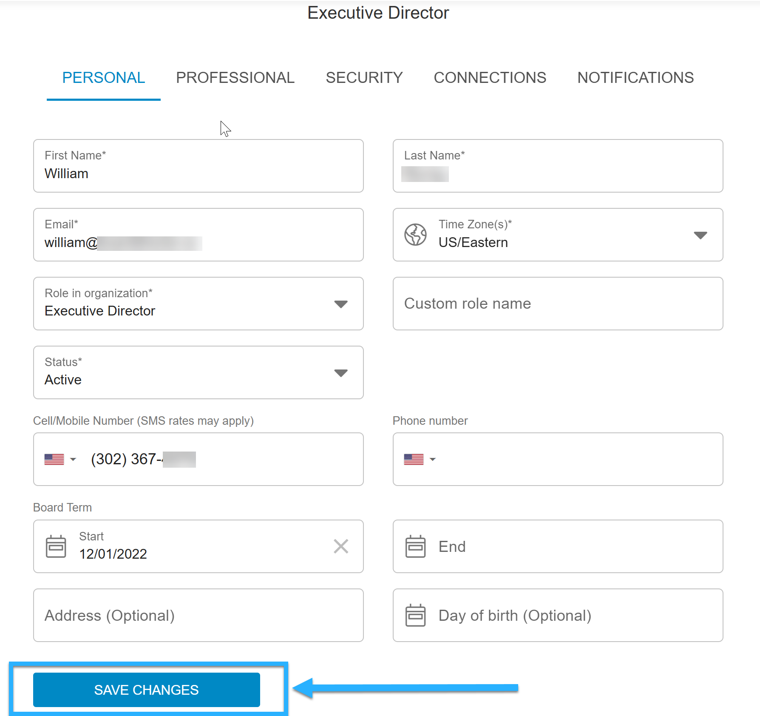Open the NOTIFICATIONS tab

pos(635,78)
